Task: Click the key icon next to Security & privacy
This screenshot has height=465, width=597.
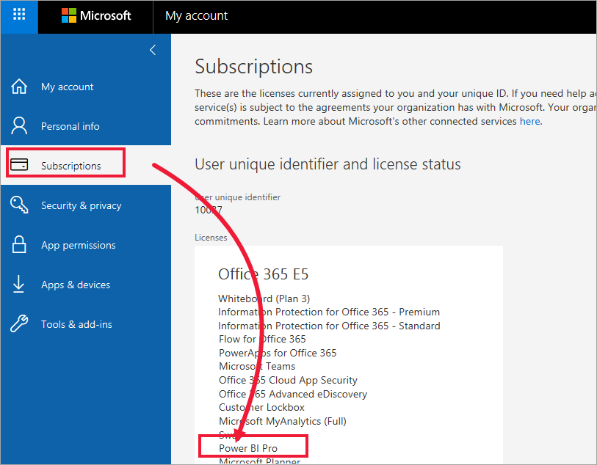Action: [18, 205]
